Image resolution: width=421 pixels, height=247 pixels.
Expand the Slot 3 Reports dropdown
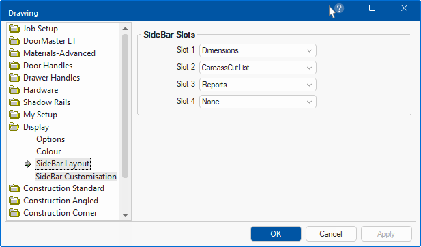pyautogui.click(x=258, y=85)
